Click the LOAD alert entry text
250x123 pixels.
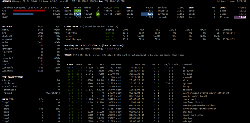(x=92, y=49)
